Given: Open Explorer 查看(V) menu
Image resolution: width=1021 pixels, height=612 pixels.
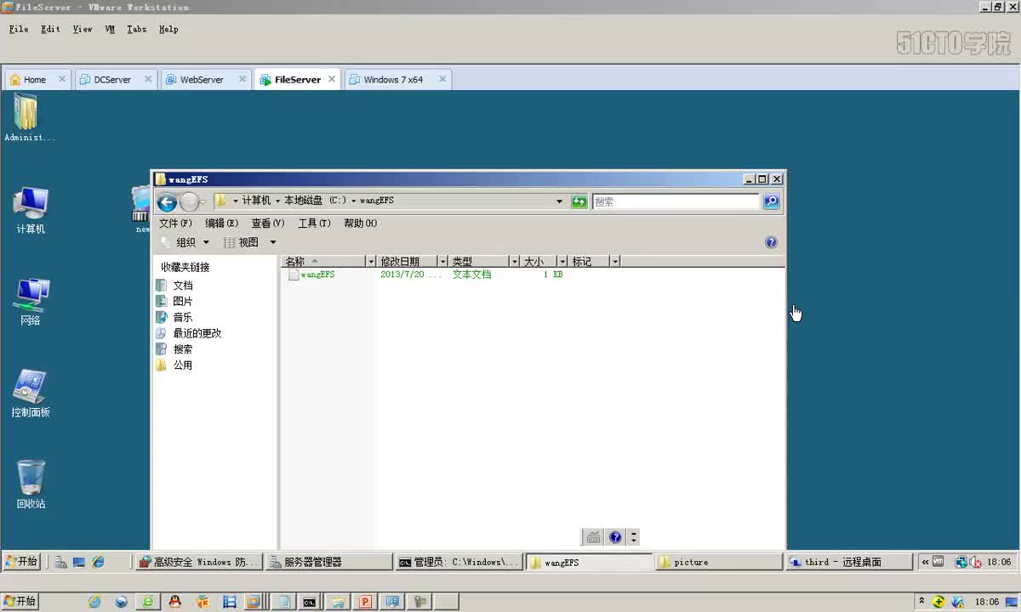Looking at the screenshot, I should click(x=268, y=223).
